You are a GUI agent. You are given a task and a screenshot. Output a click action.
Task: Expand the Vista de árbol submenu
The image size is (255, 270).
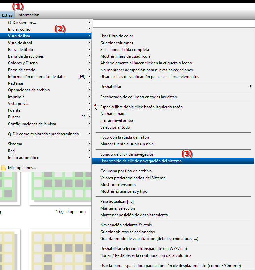coord(20,43)
